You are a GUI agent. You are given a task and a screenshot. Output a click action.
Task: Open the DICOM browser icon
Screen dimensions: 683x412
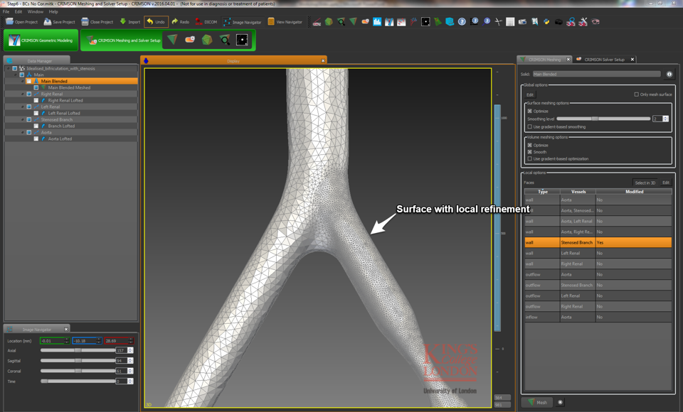point(199,22)
